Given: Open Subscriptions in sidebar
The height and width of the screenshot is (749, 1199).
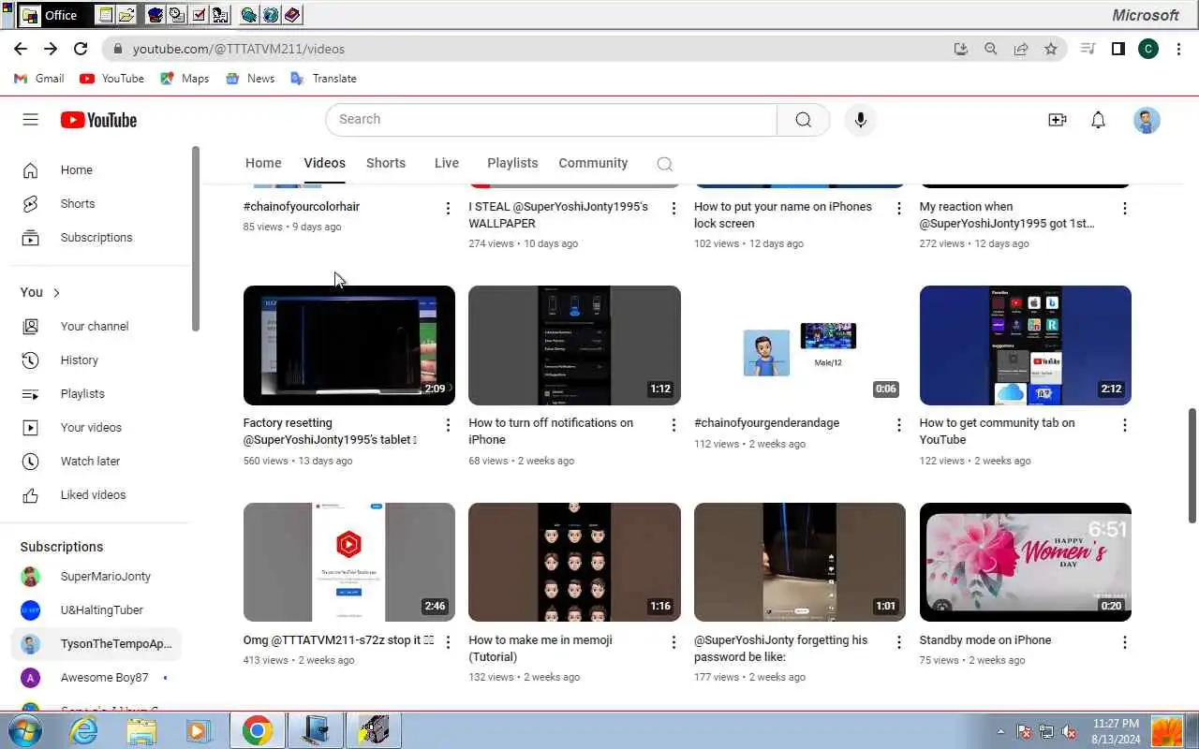Looking at the screenshot, I should 96,238.
